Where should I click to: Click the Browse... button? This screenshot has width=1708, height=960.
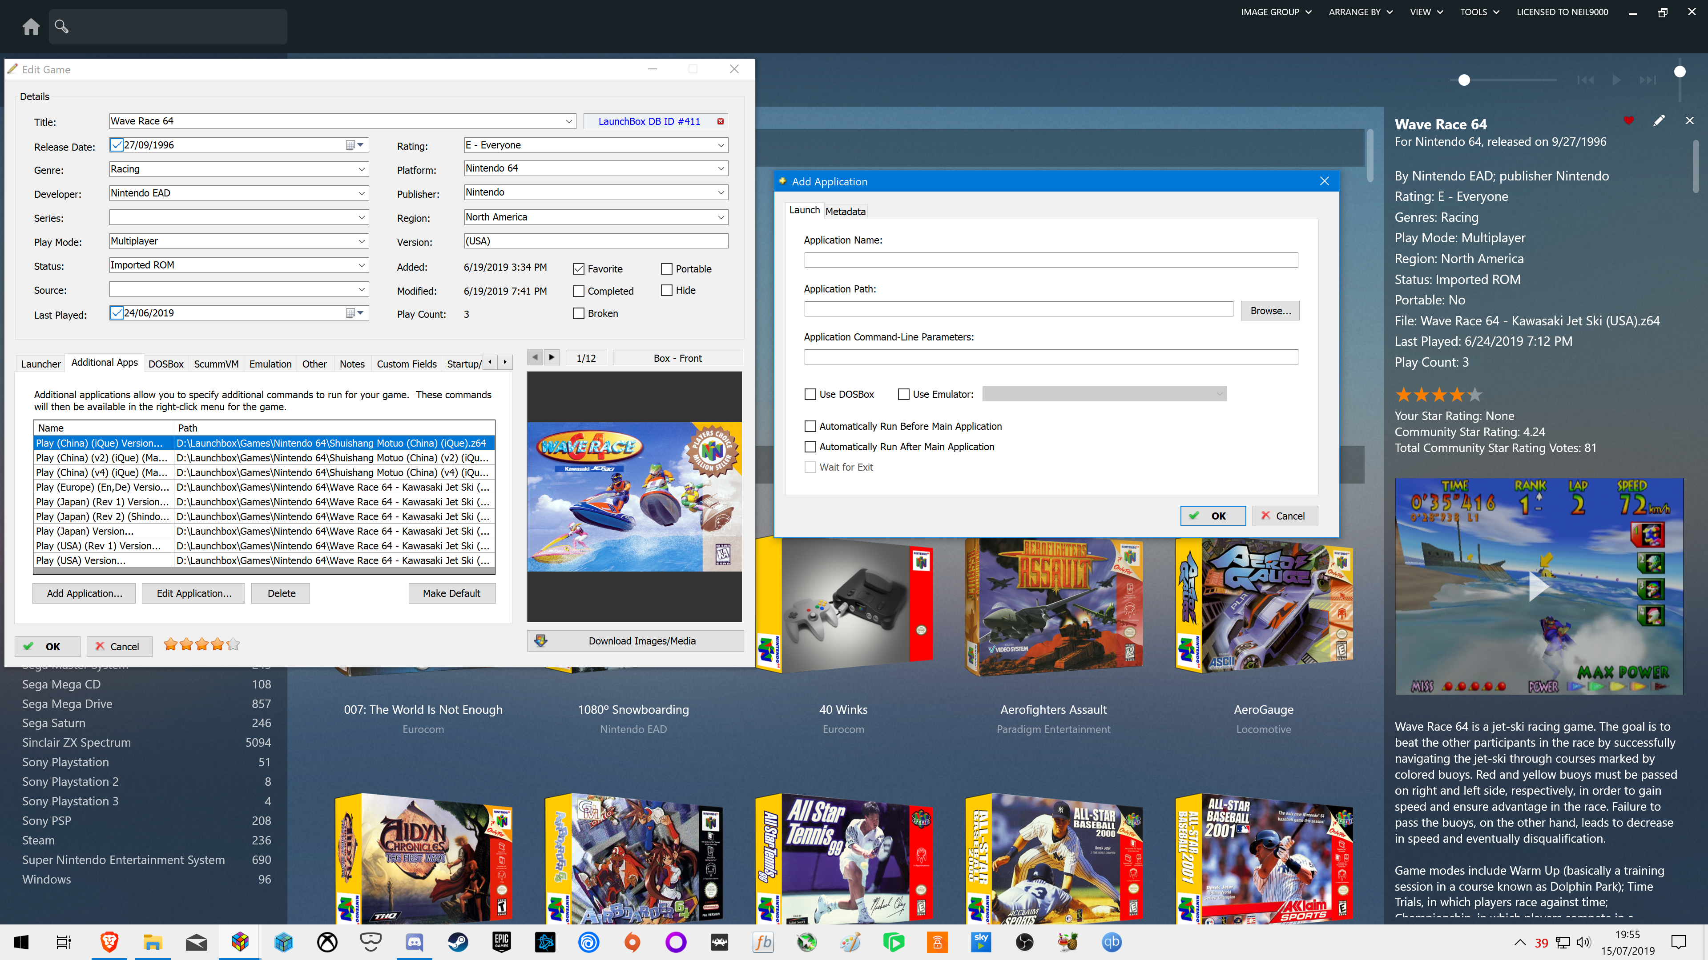tap(1270, 311)
